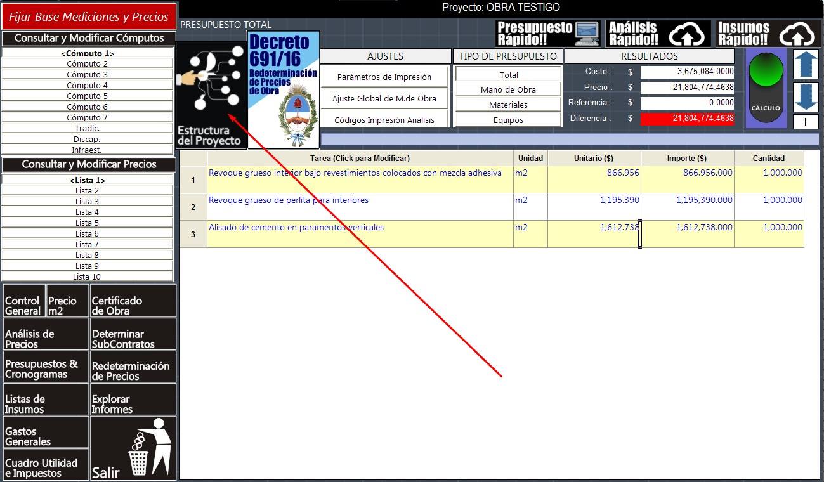
Task: Open Decreto 691/16 Redeterminación de Precios image
Action: [x=284, y=90]
